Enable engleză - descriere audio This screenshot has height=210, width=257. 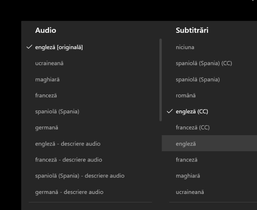point(68,144)
